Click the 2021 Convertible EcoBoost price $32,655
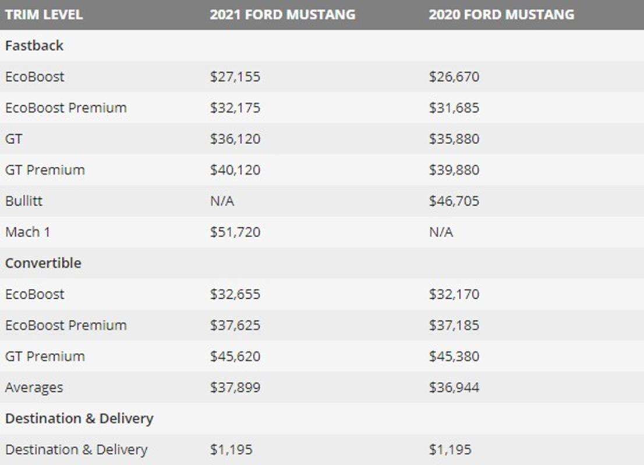Viewport: 644px width, 465px height. point(235,294)
